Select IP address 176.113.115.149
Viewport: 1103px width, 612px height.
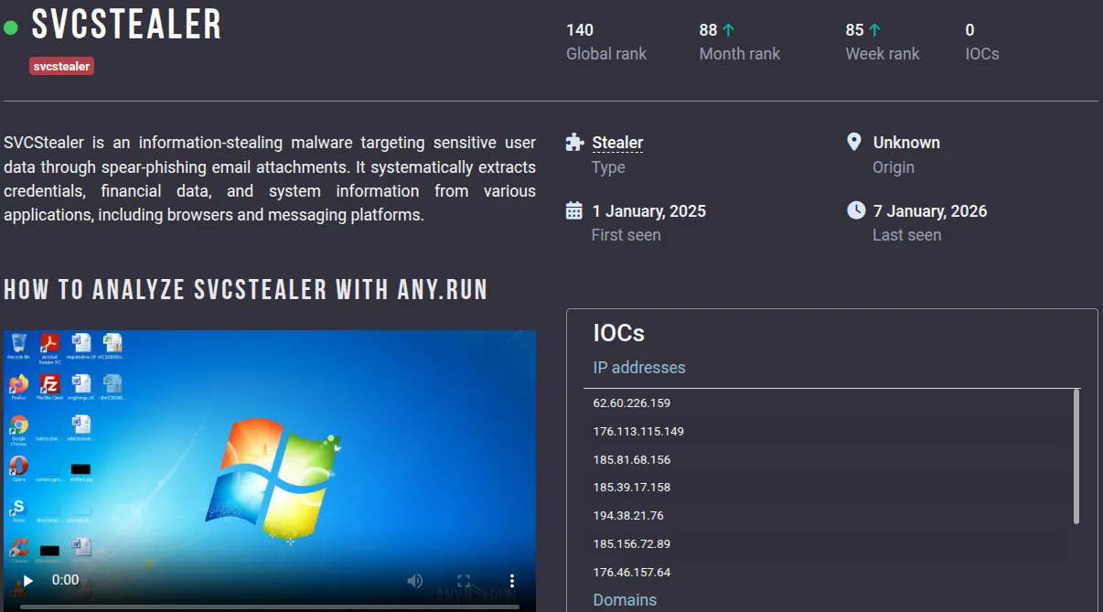(x=638, y=432)
